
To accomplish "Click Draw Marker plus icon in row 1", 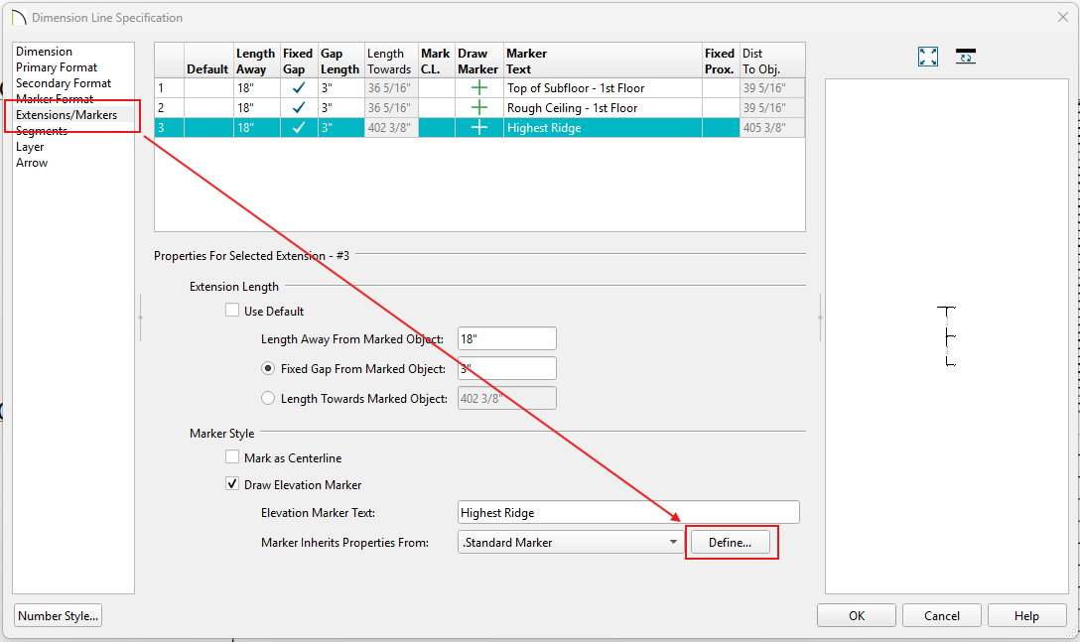I will 478,88.
